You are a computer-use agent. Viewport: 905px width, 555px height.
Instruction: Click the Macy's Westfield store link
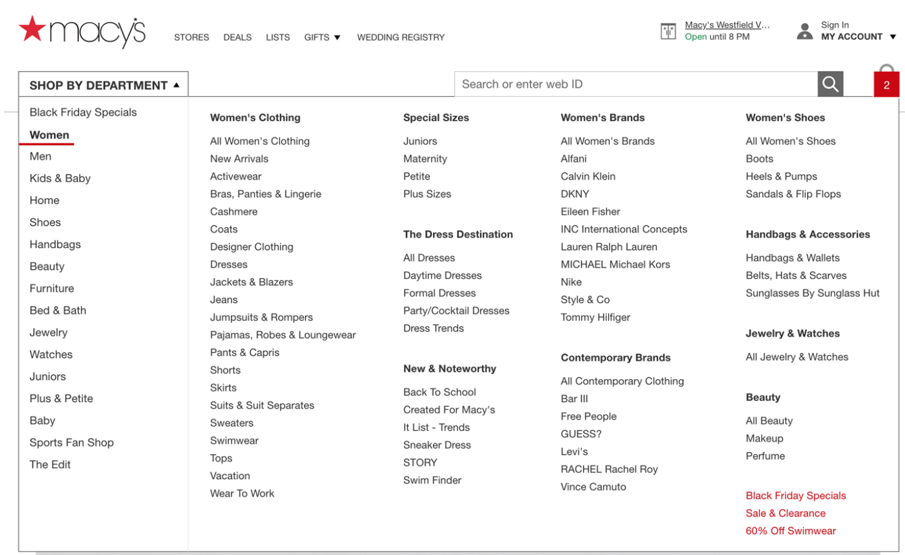[x=727, y=25]
